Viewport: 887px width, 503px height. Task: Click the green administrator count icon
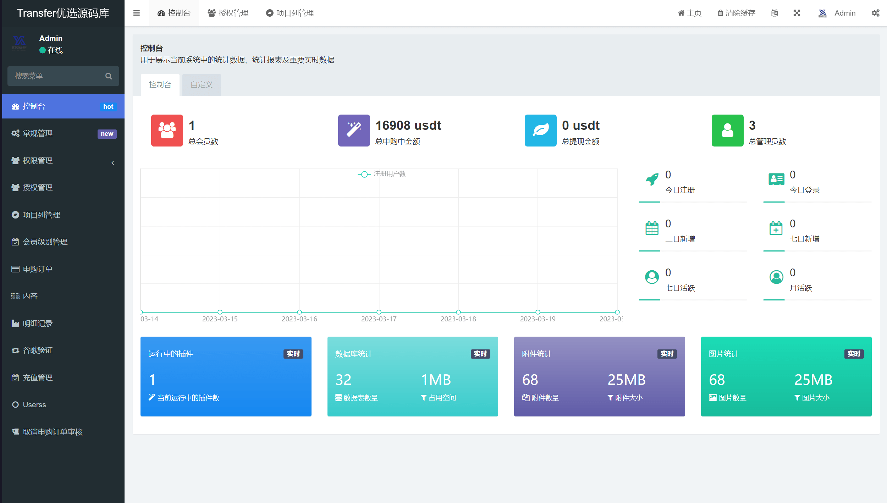point(727,131)
